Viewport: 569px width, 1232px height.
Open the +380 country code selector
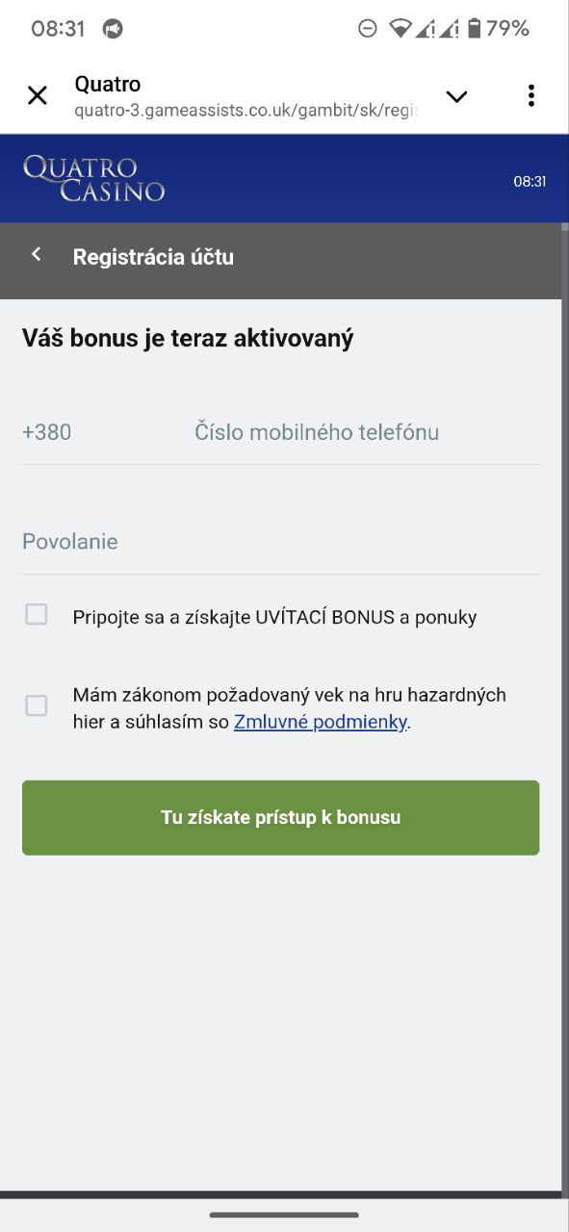[46, 431]
